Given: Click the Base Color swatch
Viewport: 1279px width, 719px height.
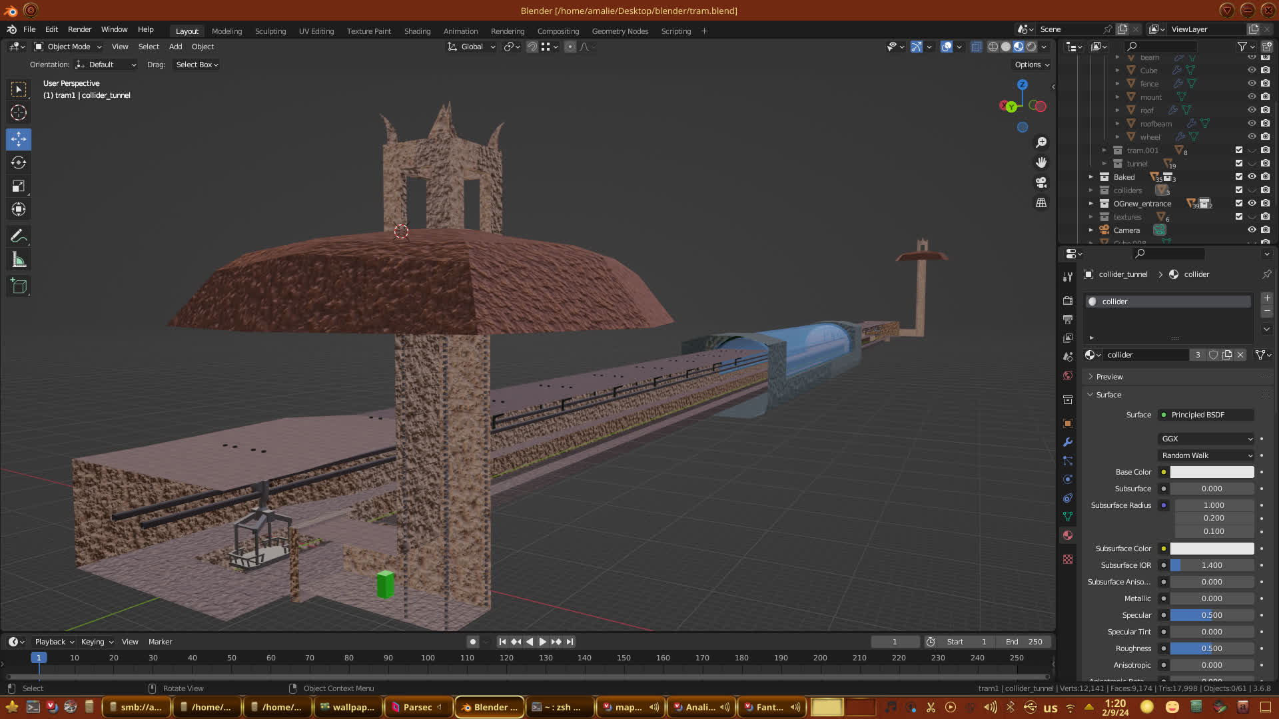Looking at the screenshot, I should (x=1212, y=472).
